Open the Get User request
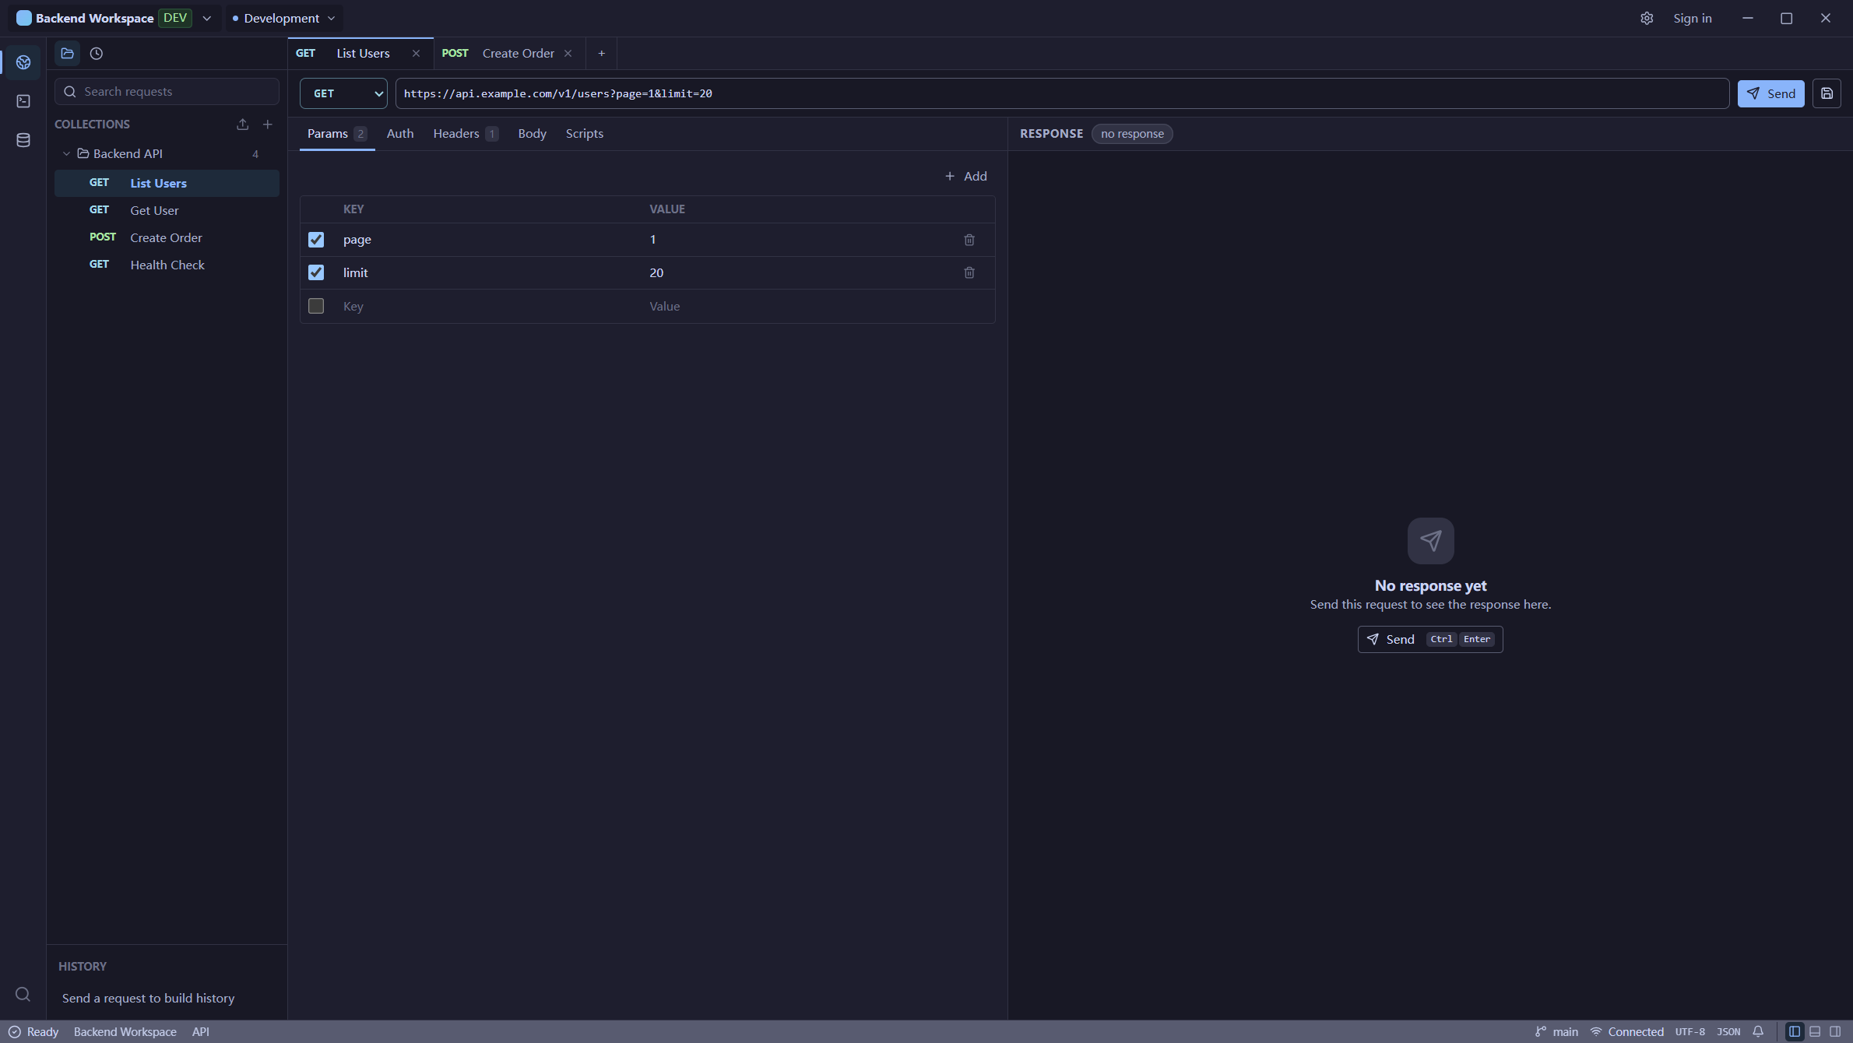This screenshot has width=1853, height=1043. 167,211
